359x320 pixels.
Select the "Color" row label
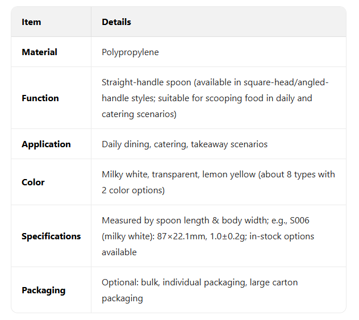click(x=33, y=182)
